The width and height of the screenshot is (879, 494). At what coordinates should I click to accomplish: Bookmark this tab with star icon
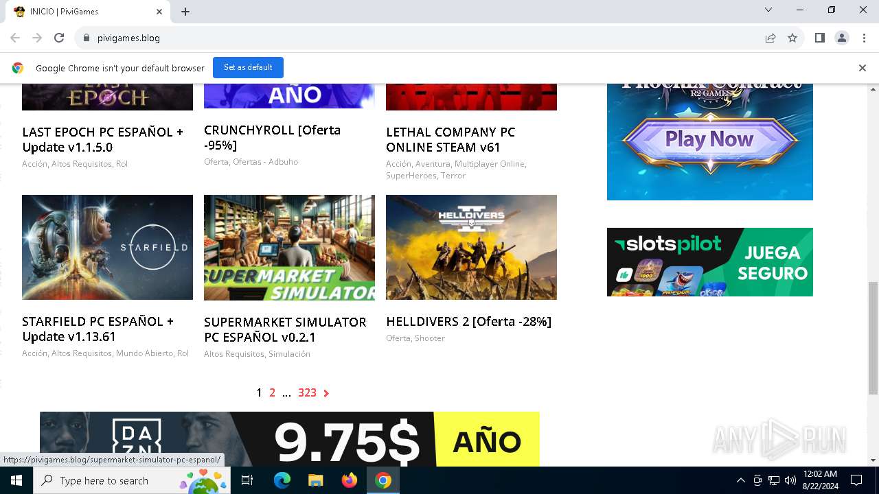click(792, 38)
